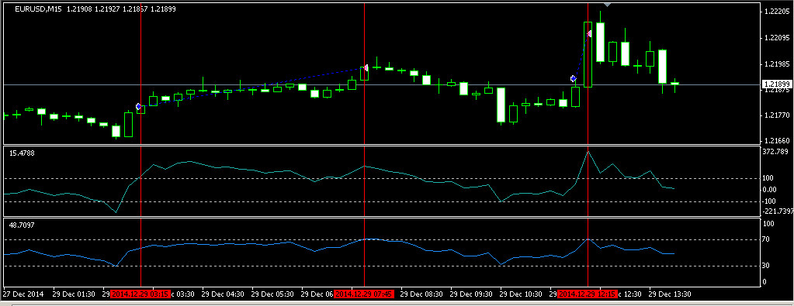Click the pink close arrow at 12:15
The width and height of the screenshot is (794, 306).
tap(589, 34)
